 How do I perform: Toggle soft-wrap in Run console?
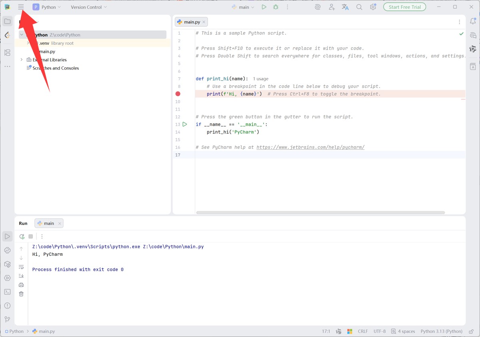click(21, 267)
